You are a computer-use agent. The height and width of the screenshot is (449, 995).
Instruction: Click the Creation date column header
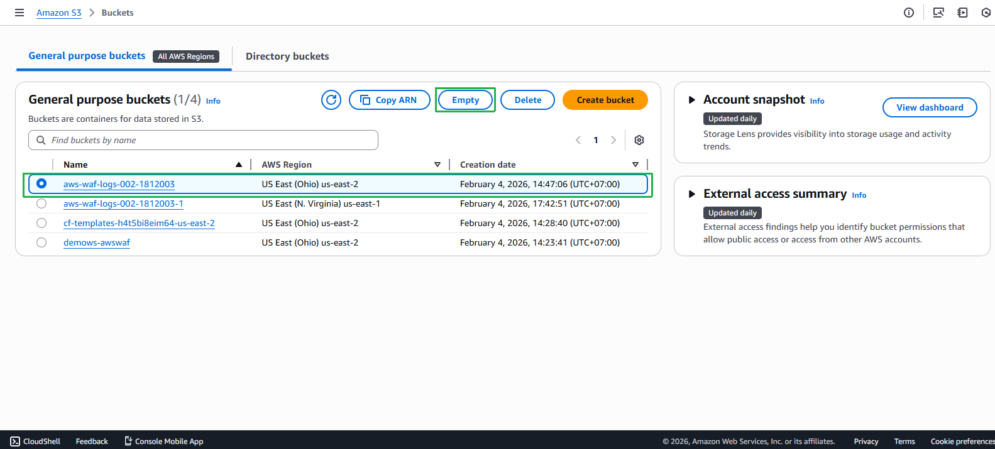tap(488, 165)
